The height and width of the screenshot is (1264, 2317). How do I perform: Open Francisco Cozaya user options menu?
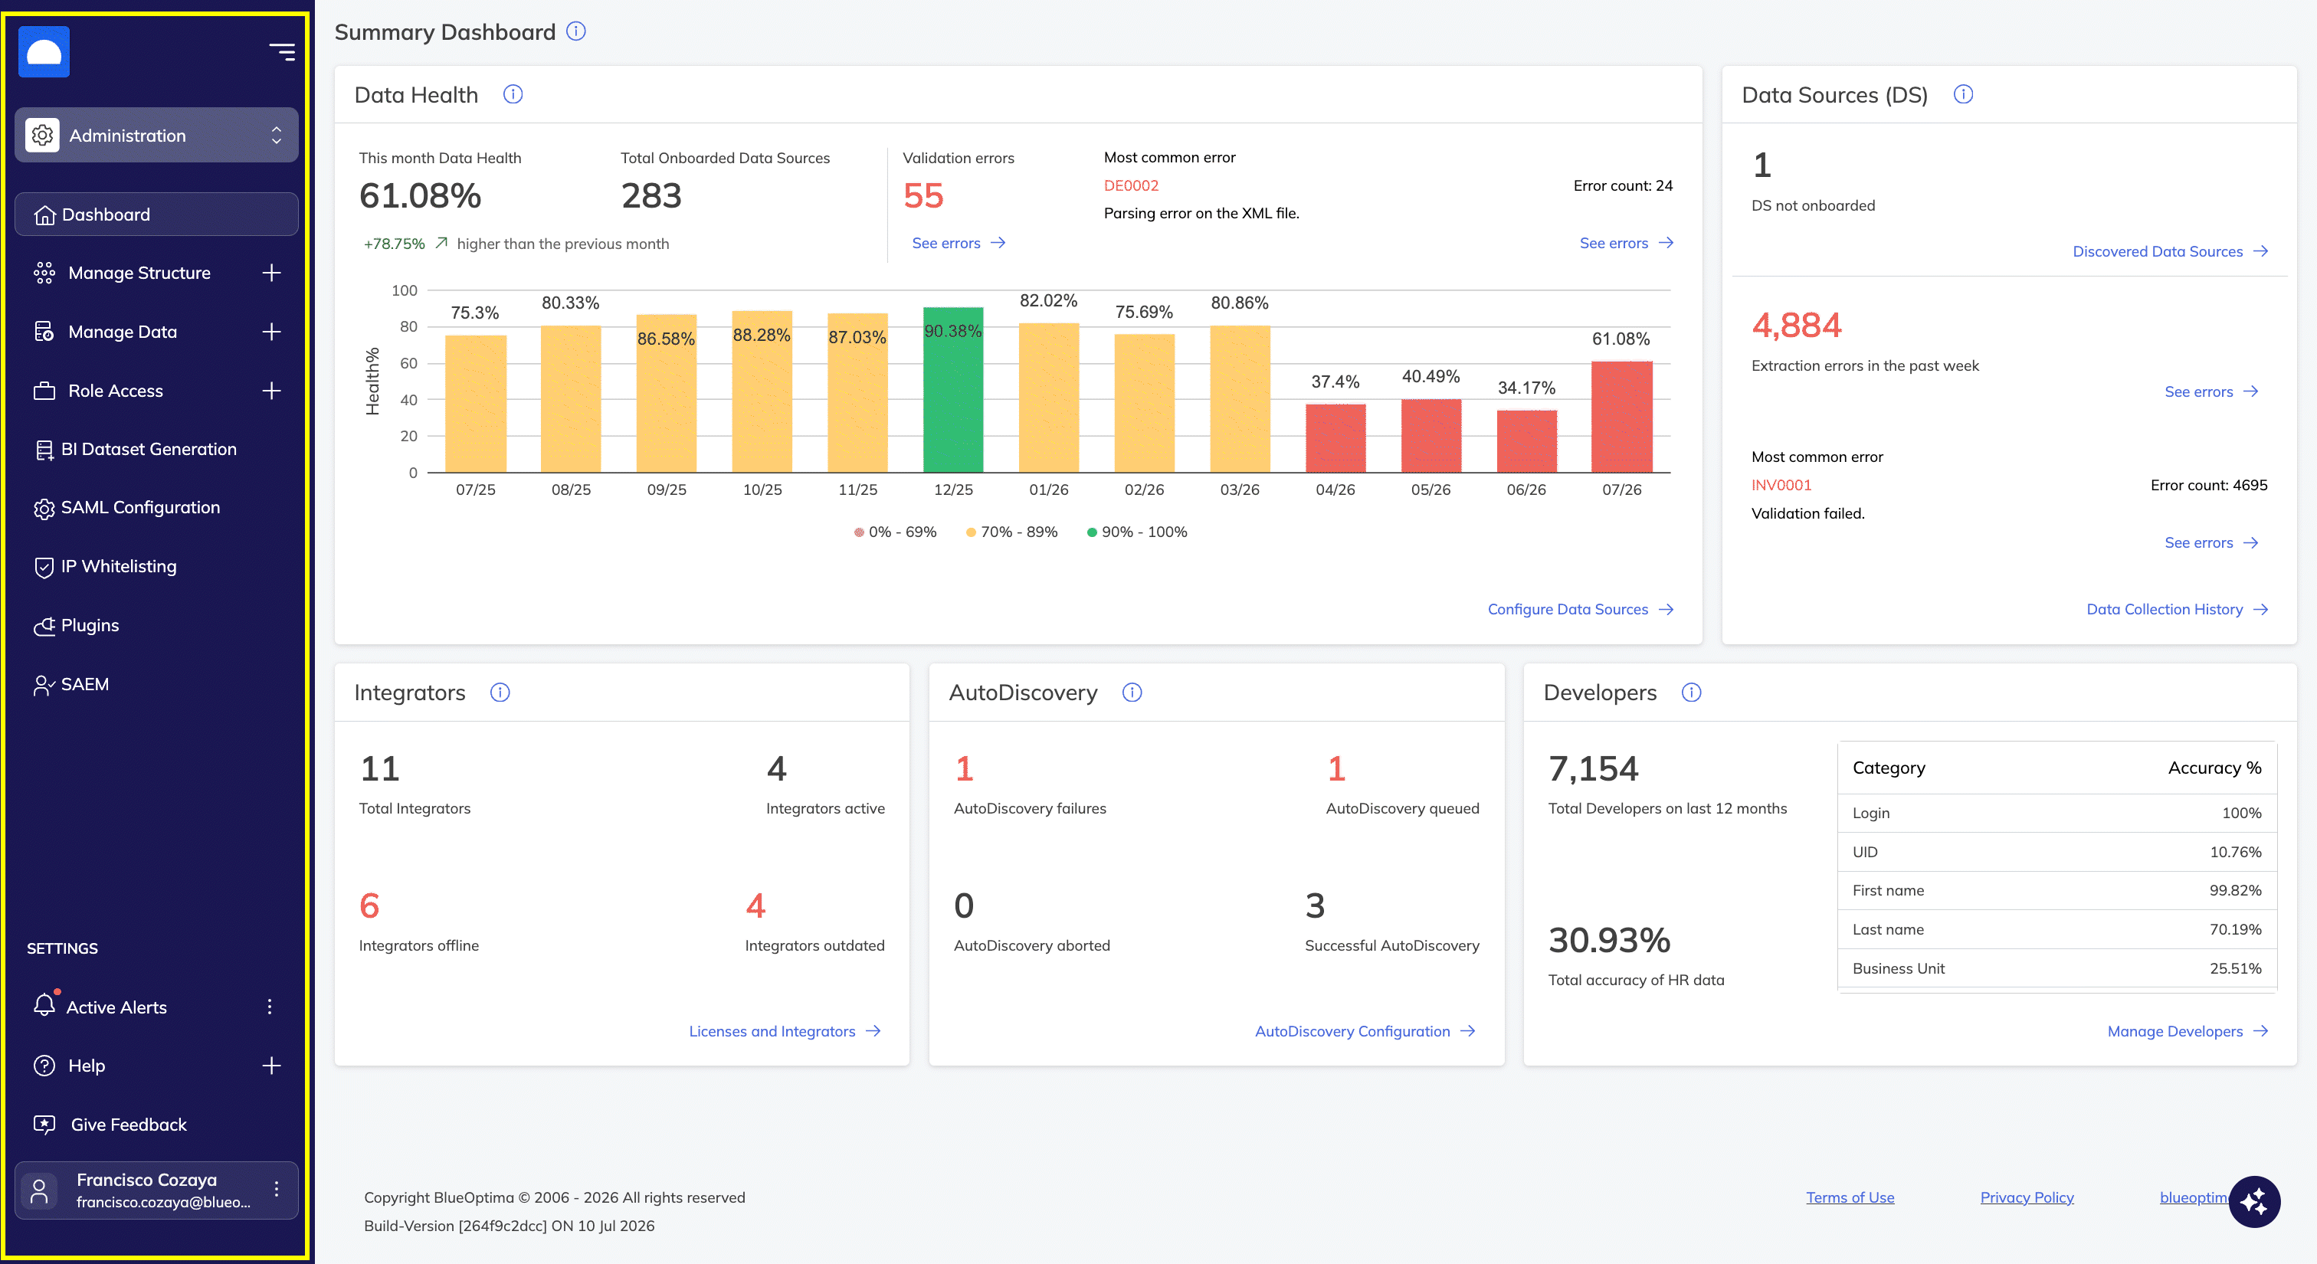[x=276, y=1188]
